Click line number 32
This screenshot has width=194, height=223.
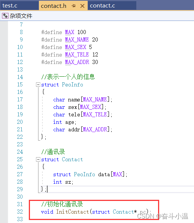(x=20, y=212)
